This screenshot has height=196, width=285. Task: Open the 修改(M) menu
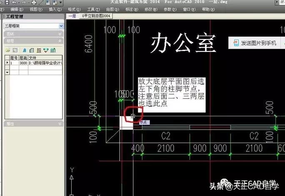point(151,9)
